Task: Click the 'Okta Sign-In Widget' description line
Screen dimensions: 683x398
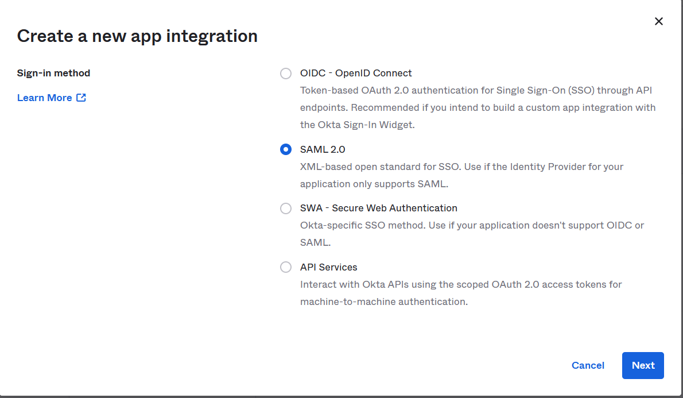Action: (357, 125)
